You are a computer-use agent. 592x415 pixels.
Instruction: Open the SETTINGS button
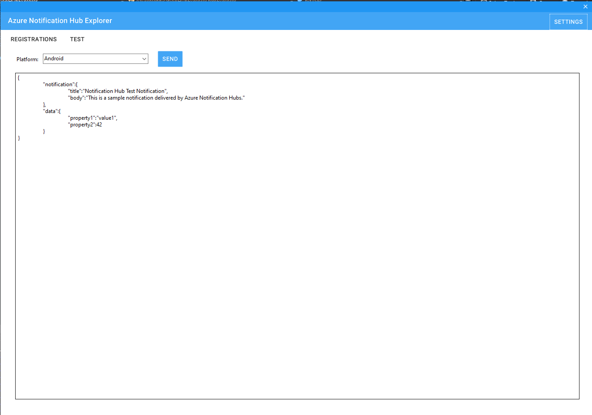[568, 22]
